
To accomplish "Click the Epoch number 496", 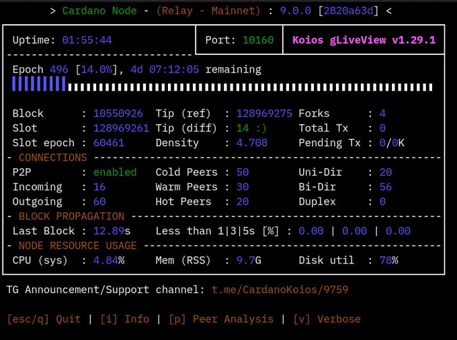I will pyautogui.click(x=59, y=70).
